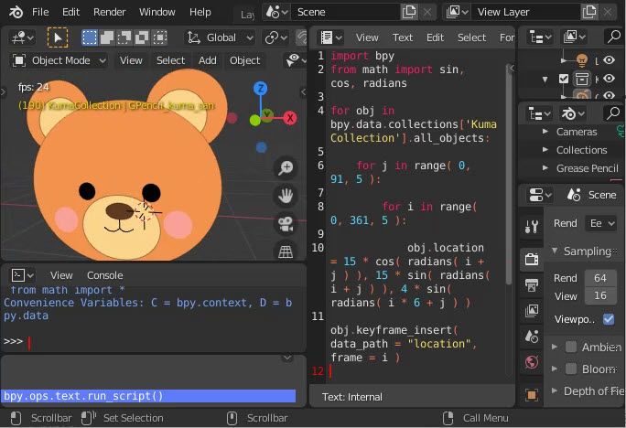The width and height of the screenshot is (626, 428).
Task: Open the Render menu in top bar
Action: click(110, 12)
